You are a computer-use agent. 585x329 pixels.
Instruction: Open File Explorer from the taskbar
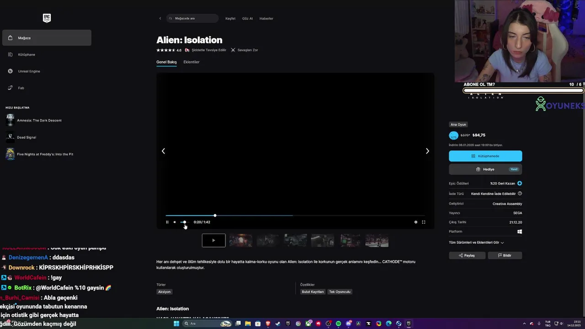tap(248, 324)
